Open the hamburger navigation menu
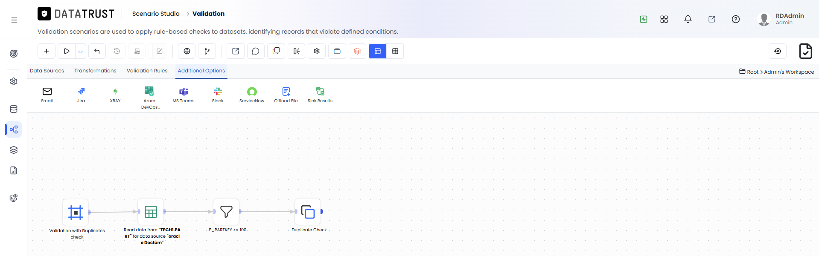Viewport: 819px width, 256px height. tap(14, 20)
